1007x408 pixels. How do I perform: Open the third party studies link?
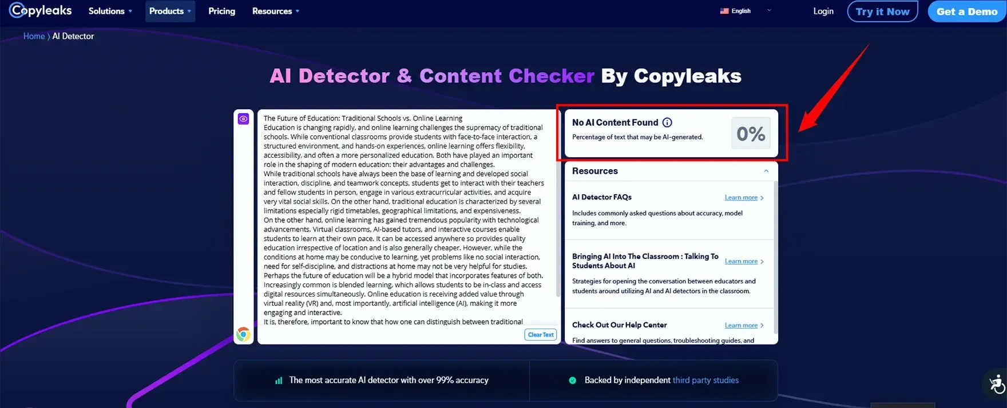click(705, 380)
